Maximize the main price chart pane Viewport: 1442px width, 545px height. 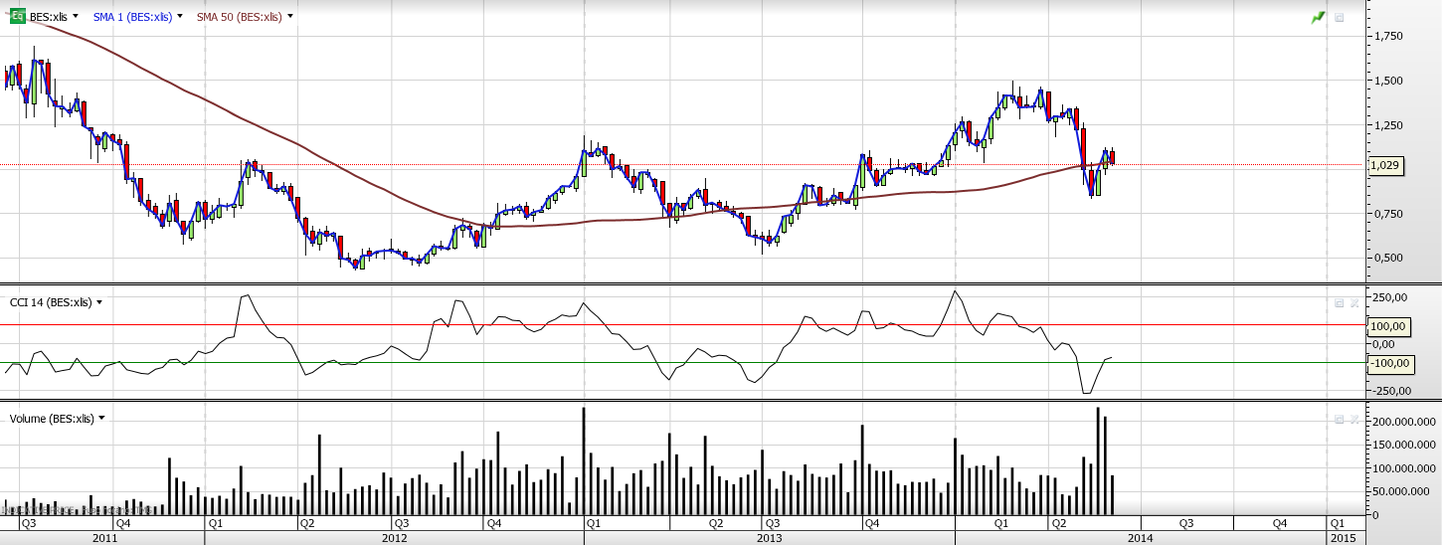1340,17
